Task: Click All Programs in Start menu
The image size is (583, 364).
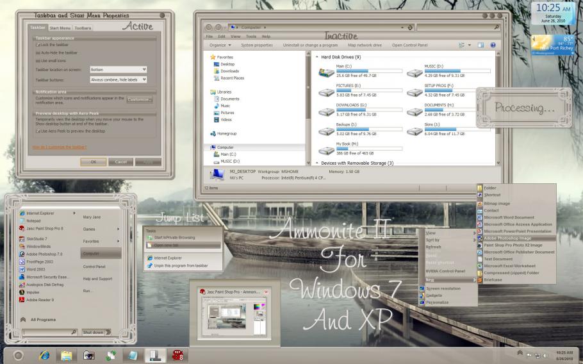Action: pos(43,320)
